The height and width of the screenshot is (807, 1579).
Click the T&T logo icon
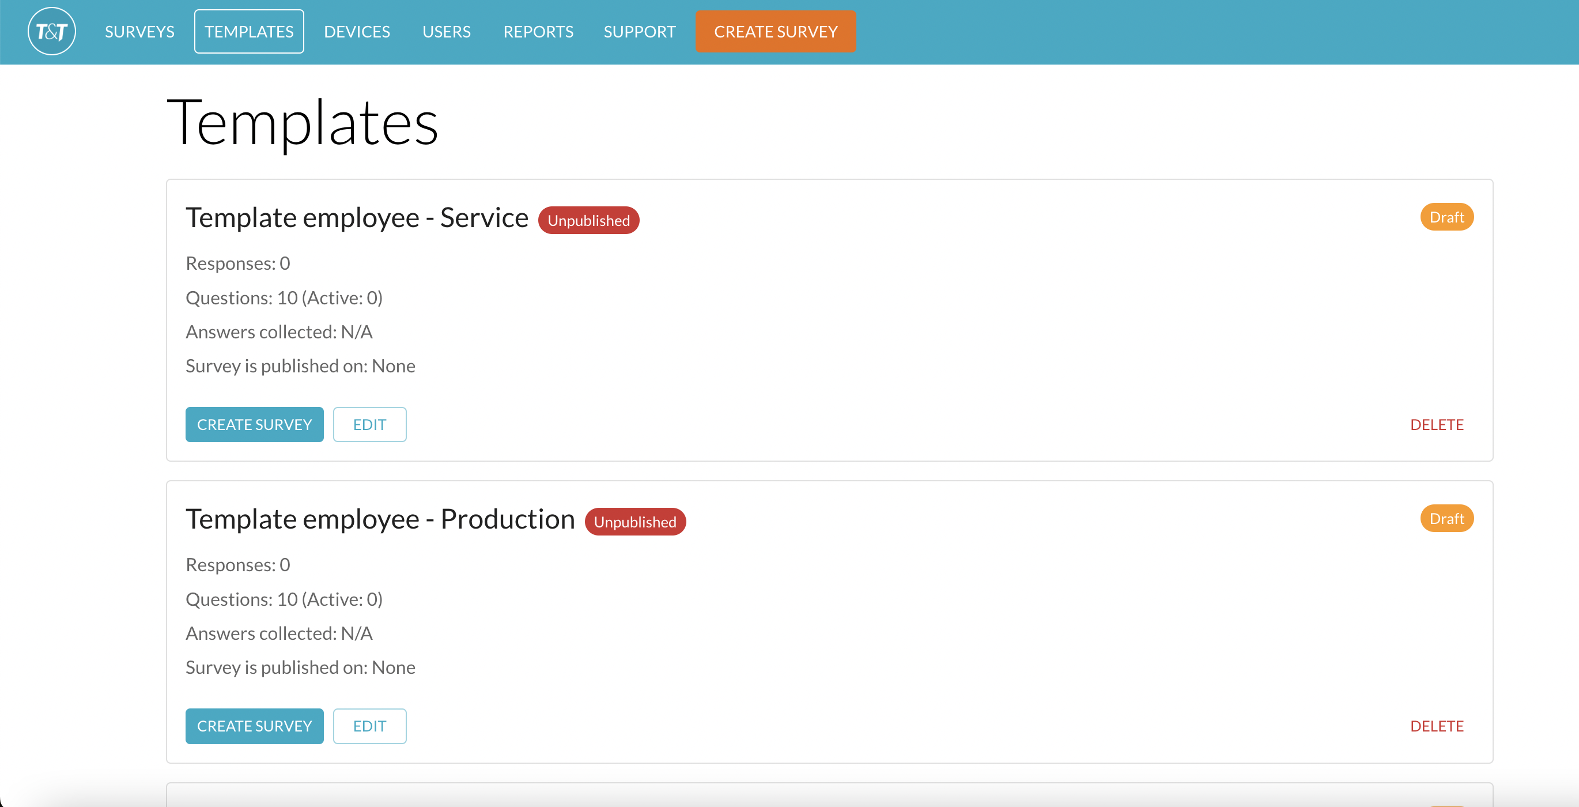(51, 31)
